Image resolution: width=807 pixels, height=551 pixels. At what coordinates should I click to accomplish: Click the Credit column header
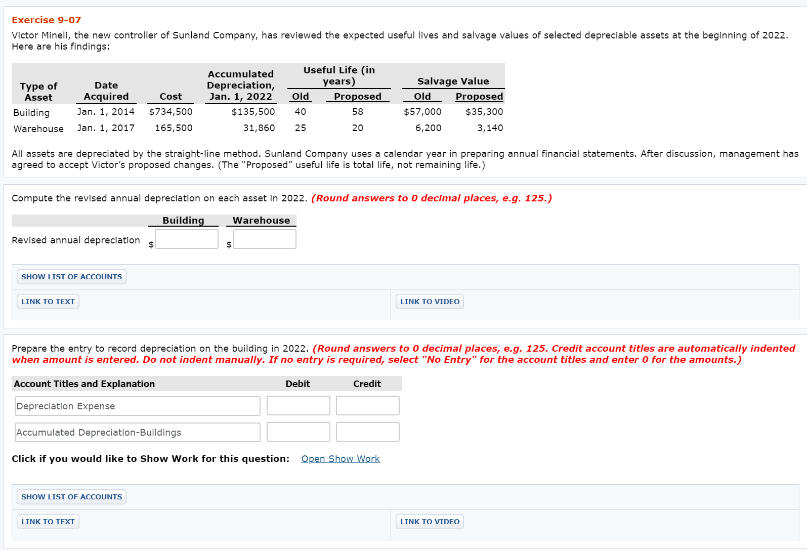coord(367,384)
